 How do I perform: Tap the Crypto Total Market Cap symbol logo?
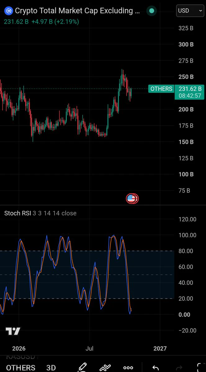[9, 11]
